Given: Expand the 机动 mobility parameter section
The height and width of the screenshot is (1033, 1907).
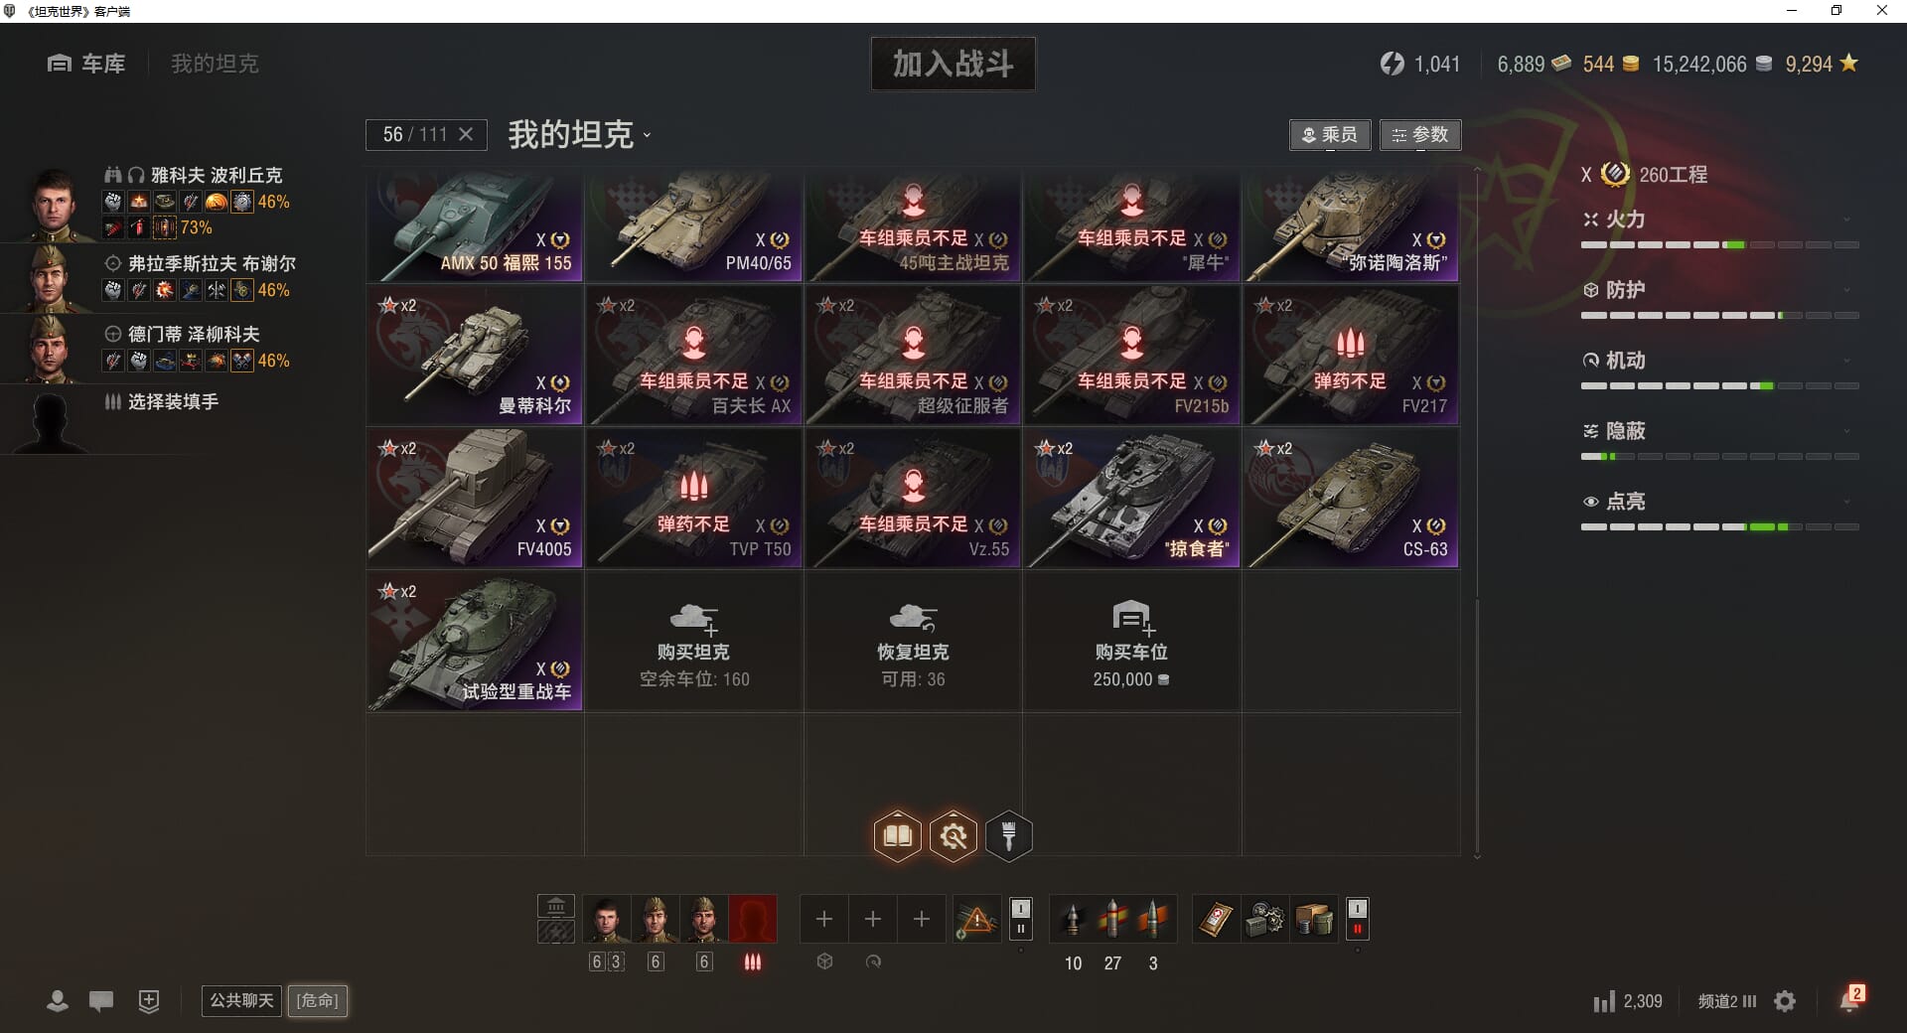Looking at the screenshot, I should point(1720,361).
